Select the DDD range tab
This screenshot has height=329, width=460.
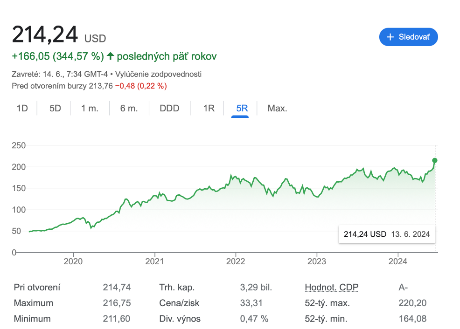[169, 109]
